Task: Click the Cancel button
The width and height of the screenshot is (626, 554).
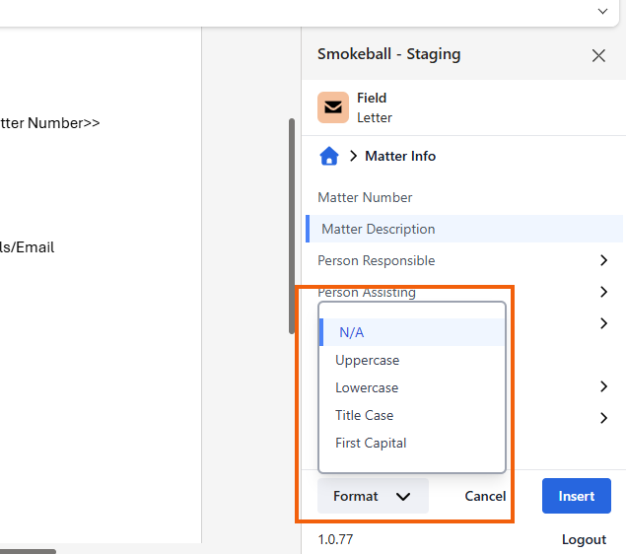Action: coord(485,496)
